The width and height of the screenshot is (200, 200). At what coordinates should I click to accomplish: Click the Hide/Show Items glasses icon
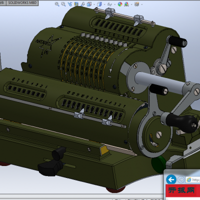[x=109, y=4]
